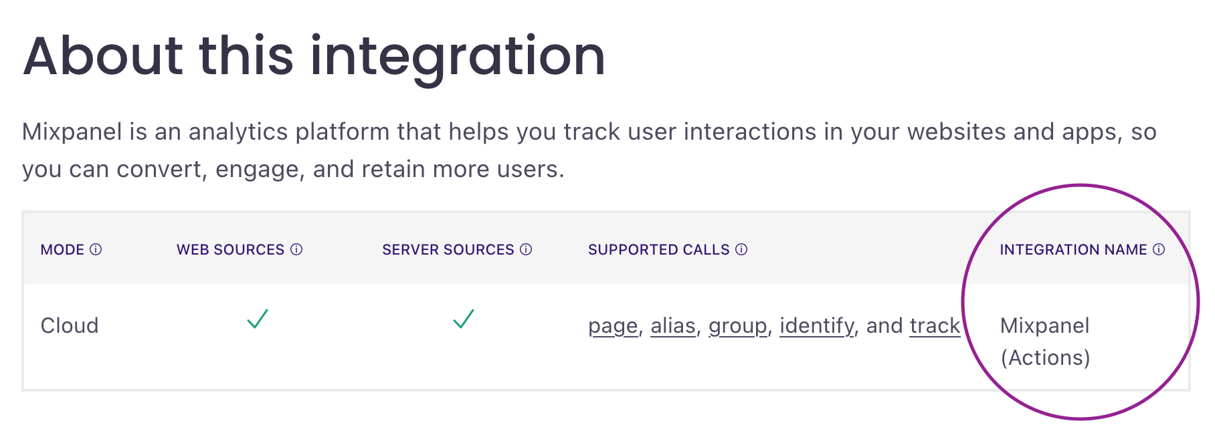The height and width of the screenshot is (425, 1215).
Task: Click the WEB SOURCES info icon
Action: [x=296, y=249]
